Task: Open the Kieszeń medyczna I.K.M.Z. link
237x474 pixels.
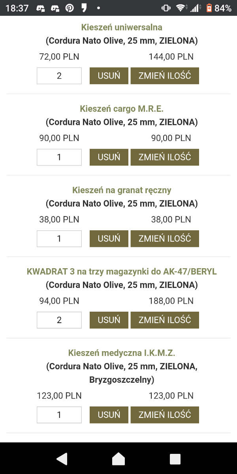Action: (x=122, y=353)
